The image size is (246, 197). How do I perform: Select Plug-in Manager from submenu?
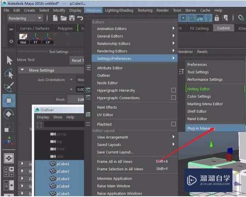point(215,128)
